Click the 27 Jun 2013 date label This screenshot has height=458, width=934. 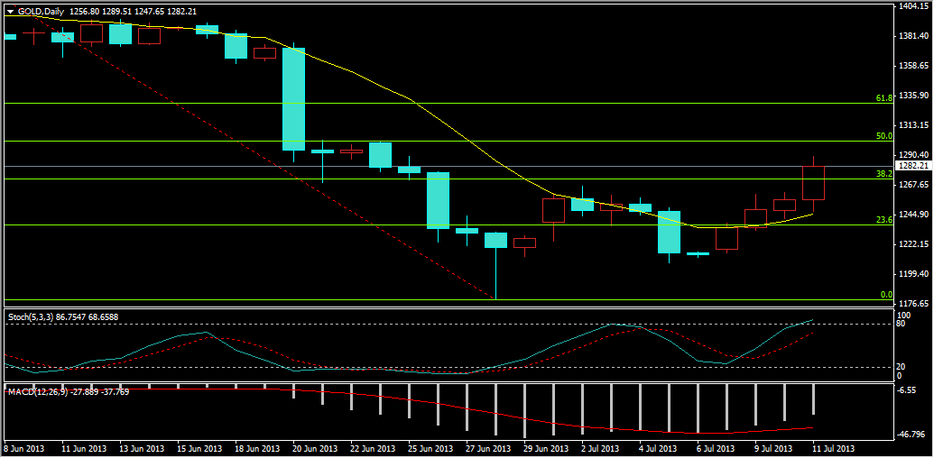point(489,448)
